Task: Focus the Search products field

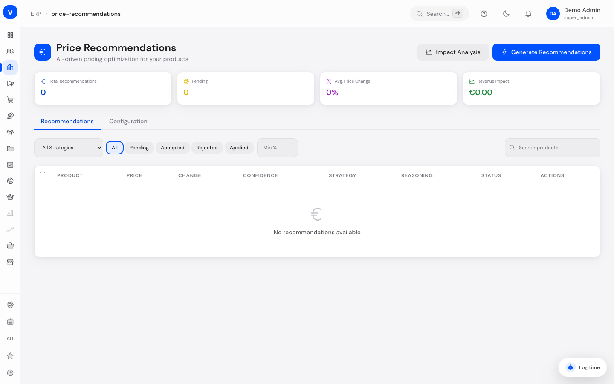Action: pyautogui.click(x=553, y=148)
